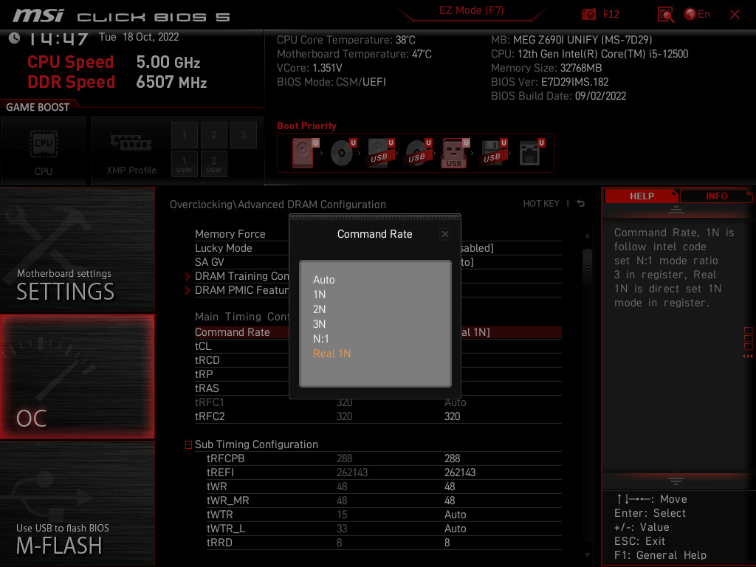The height and width of the screenshot is (567, 756).
Task: Take a screenshot with the F12 camera icon
Action: 588,14
